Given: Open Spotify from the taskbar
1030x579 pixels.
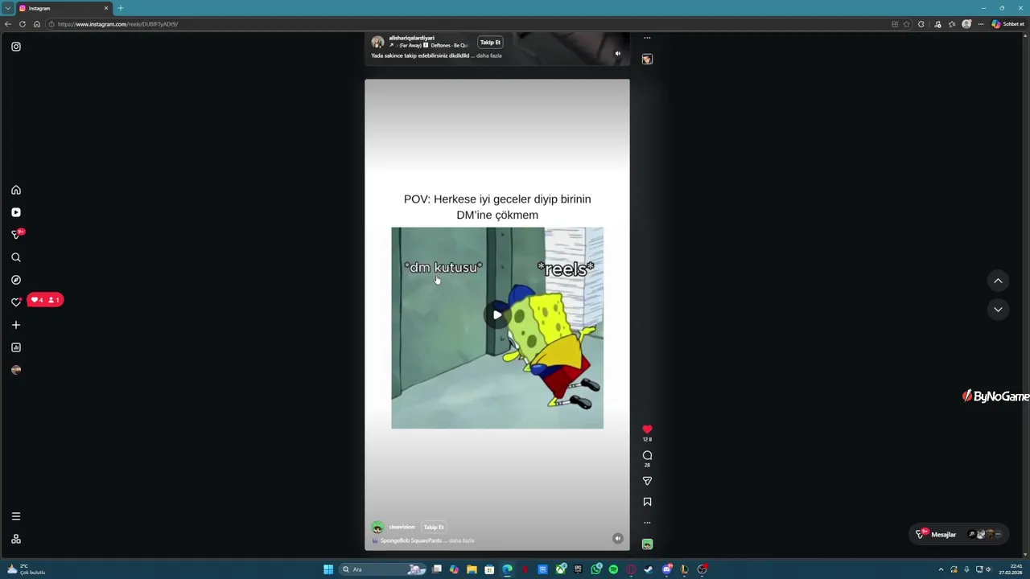Looking at the screenshot, I should point(613,569).
